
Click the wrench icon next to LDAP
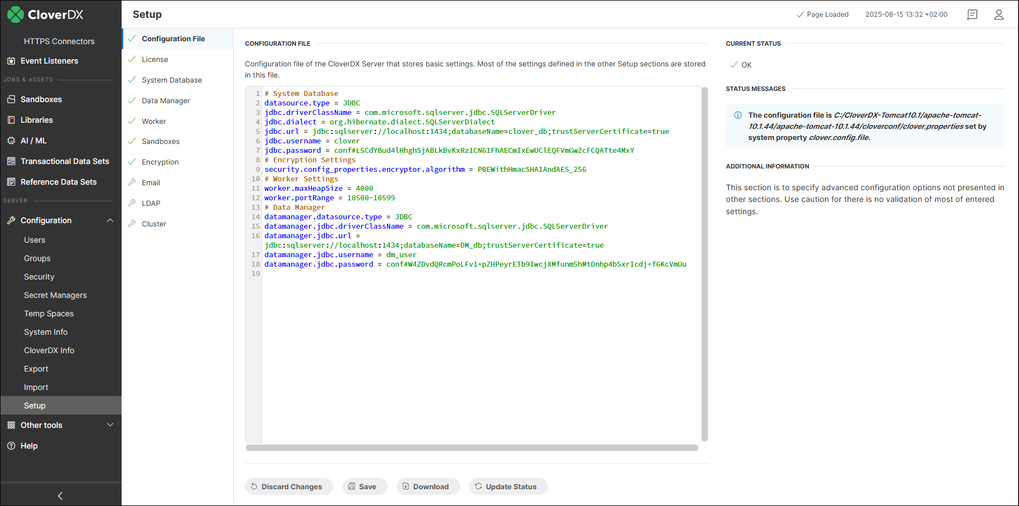pos(131,203)
